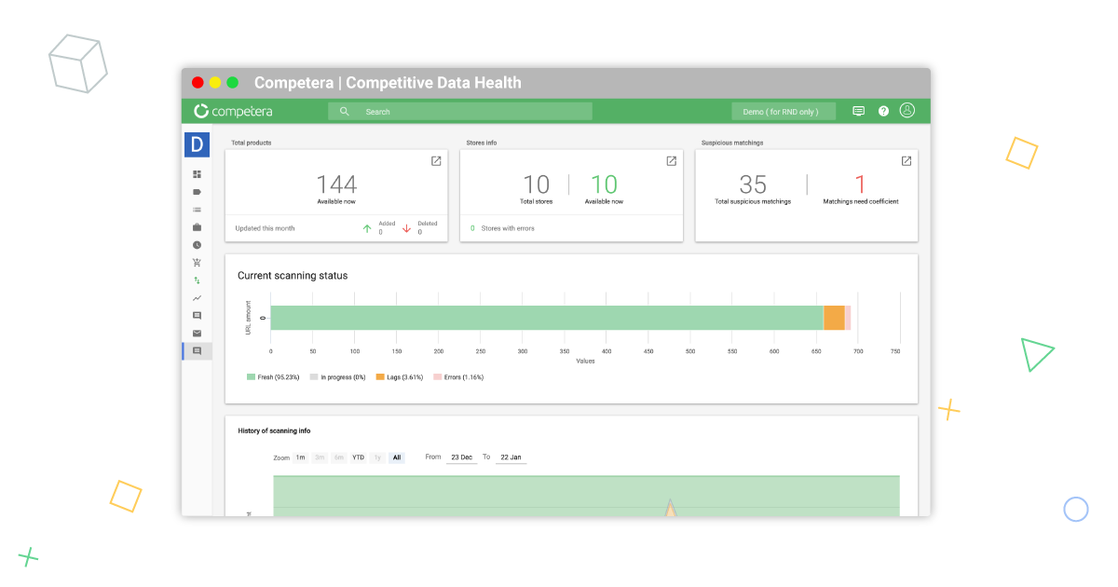Click the clock history icon in sidebar
Screen dimensions: 1118x587
tap(197, 244)
